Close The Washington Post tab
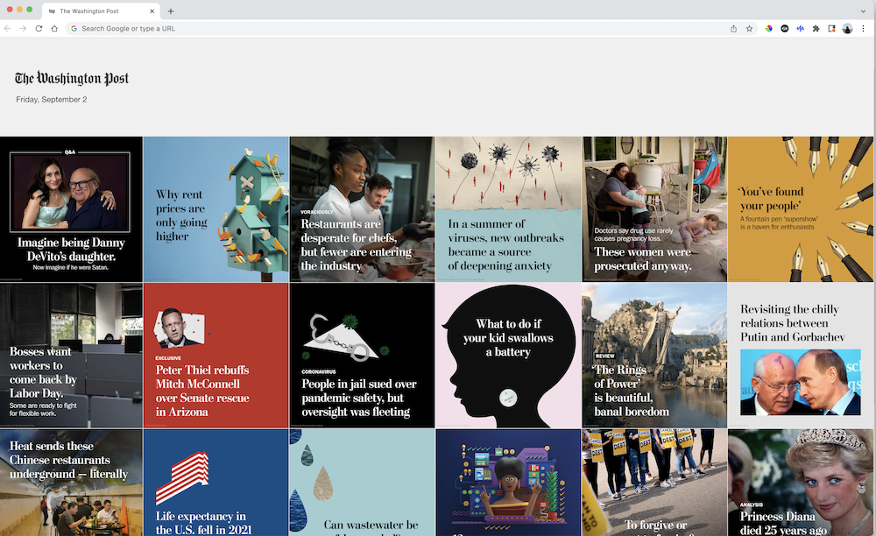The height and width of the screenshot is (536, 876). (x=152, y=11)
